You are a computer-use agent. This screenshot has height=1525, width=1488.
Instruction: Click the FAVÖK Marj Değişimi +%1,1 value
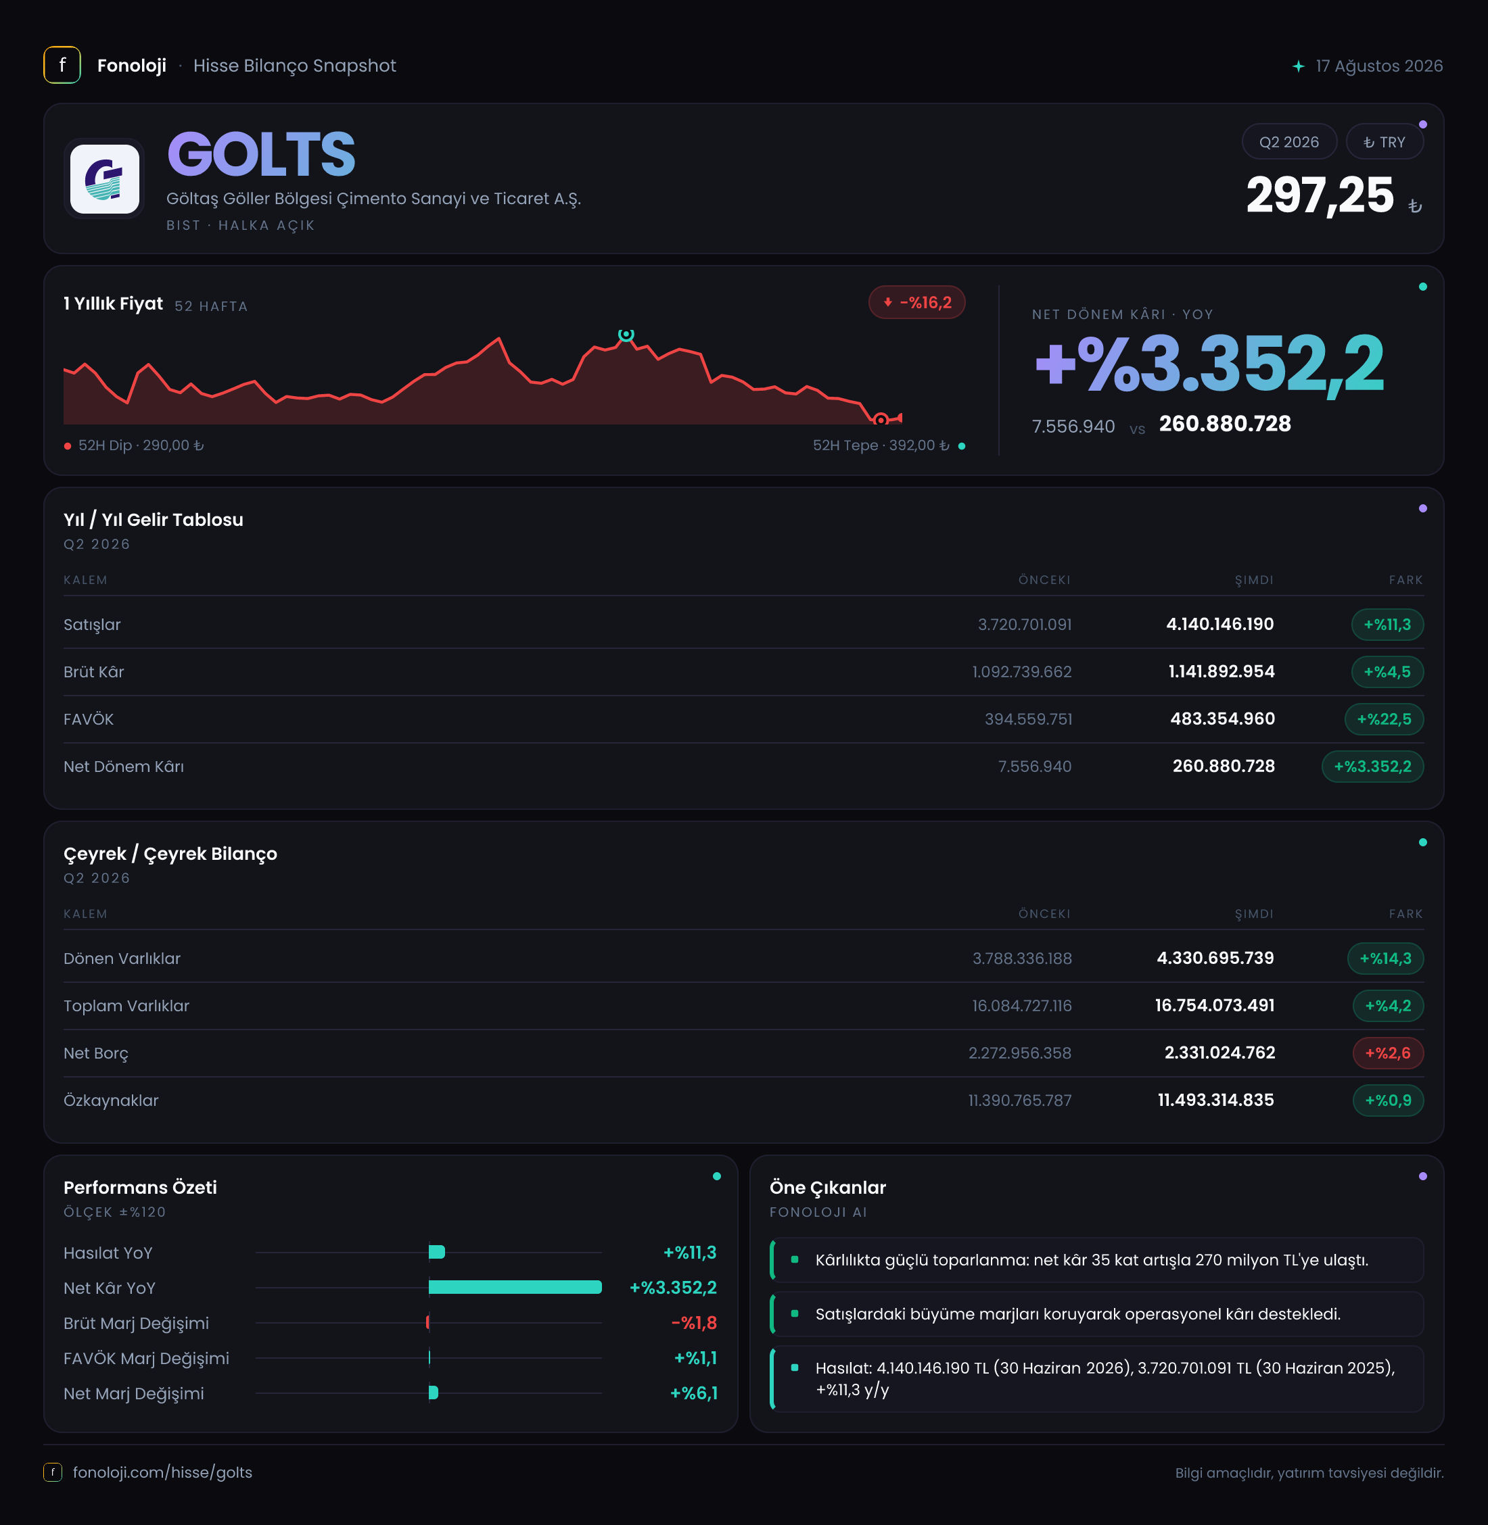tap(695, 1358)
